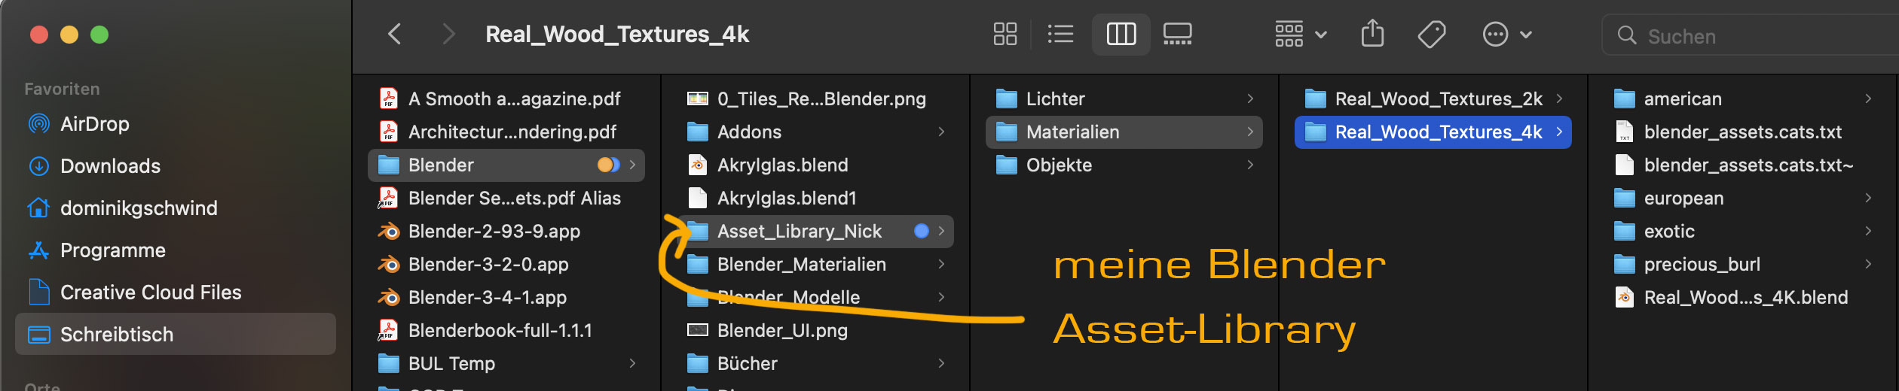The height and width of the screenshot is (391, 1899).
Task: Select Programme in the sidebar
Action: pos(112,250)
